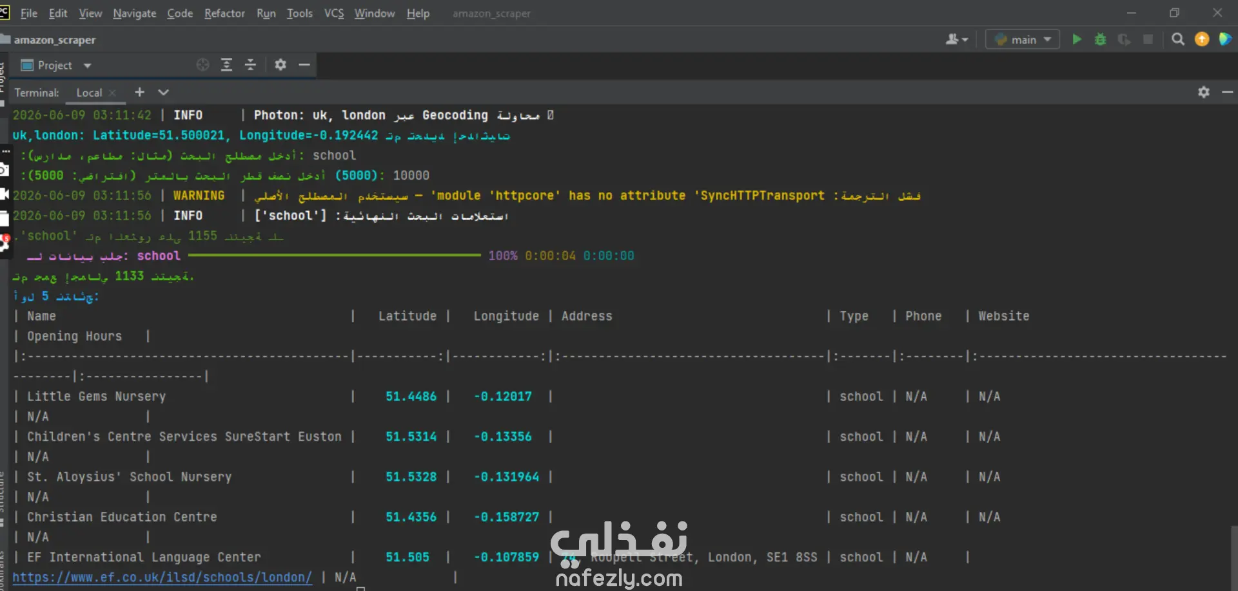The image size is (1238, 591).
Task: Run the main configuration
Action: click(x=1077, y=39)
